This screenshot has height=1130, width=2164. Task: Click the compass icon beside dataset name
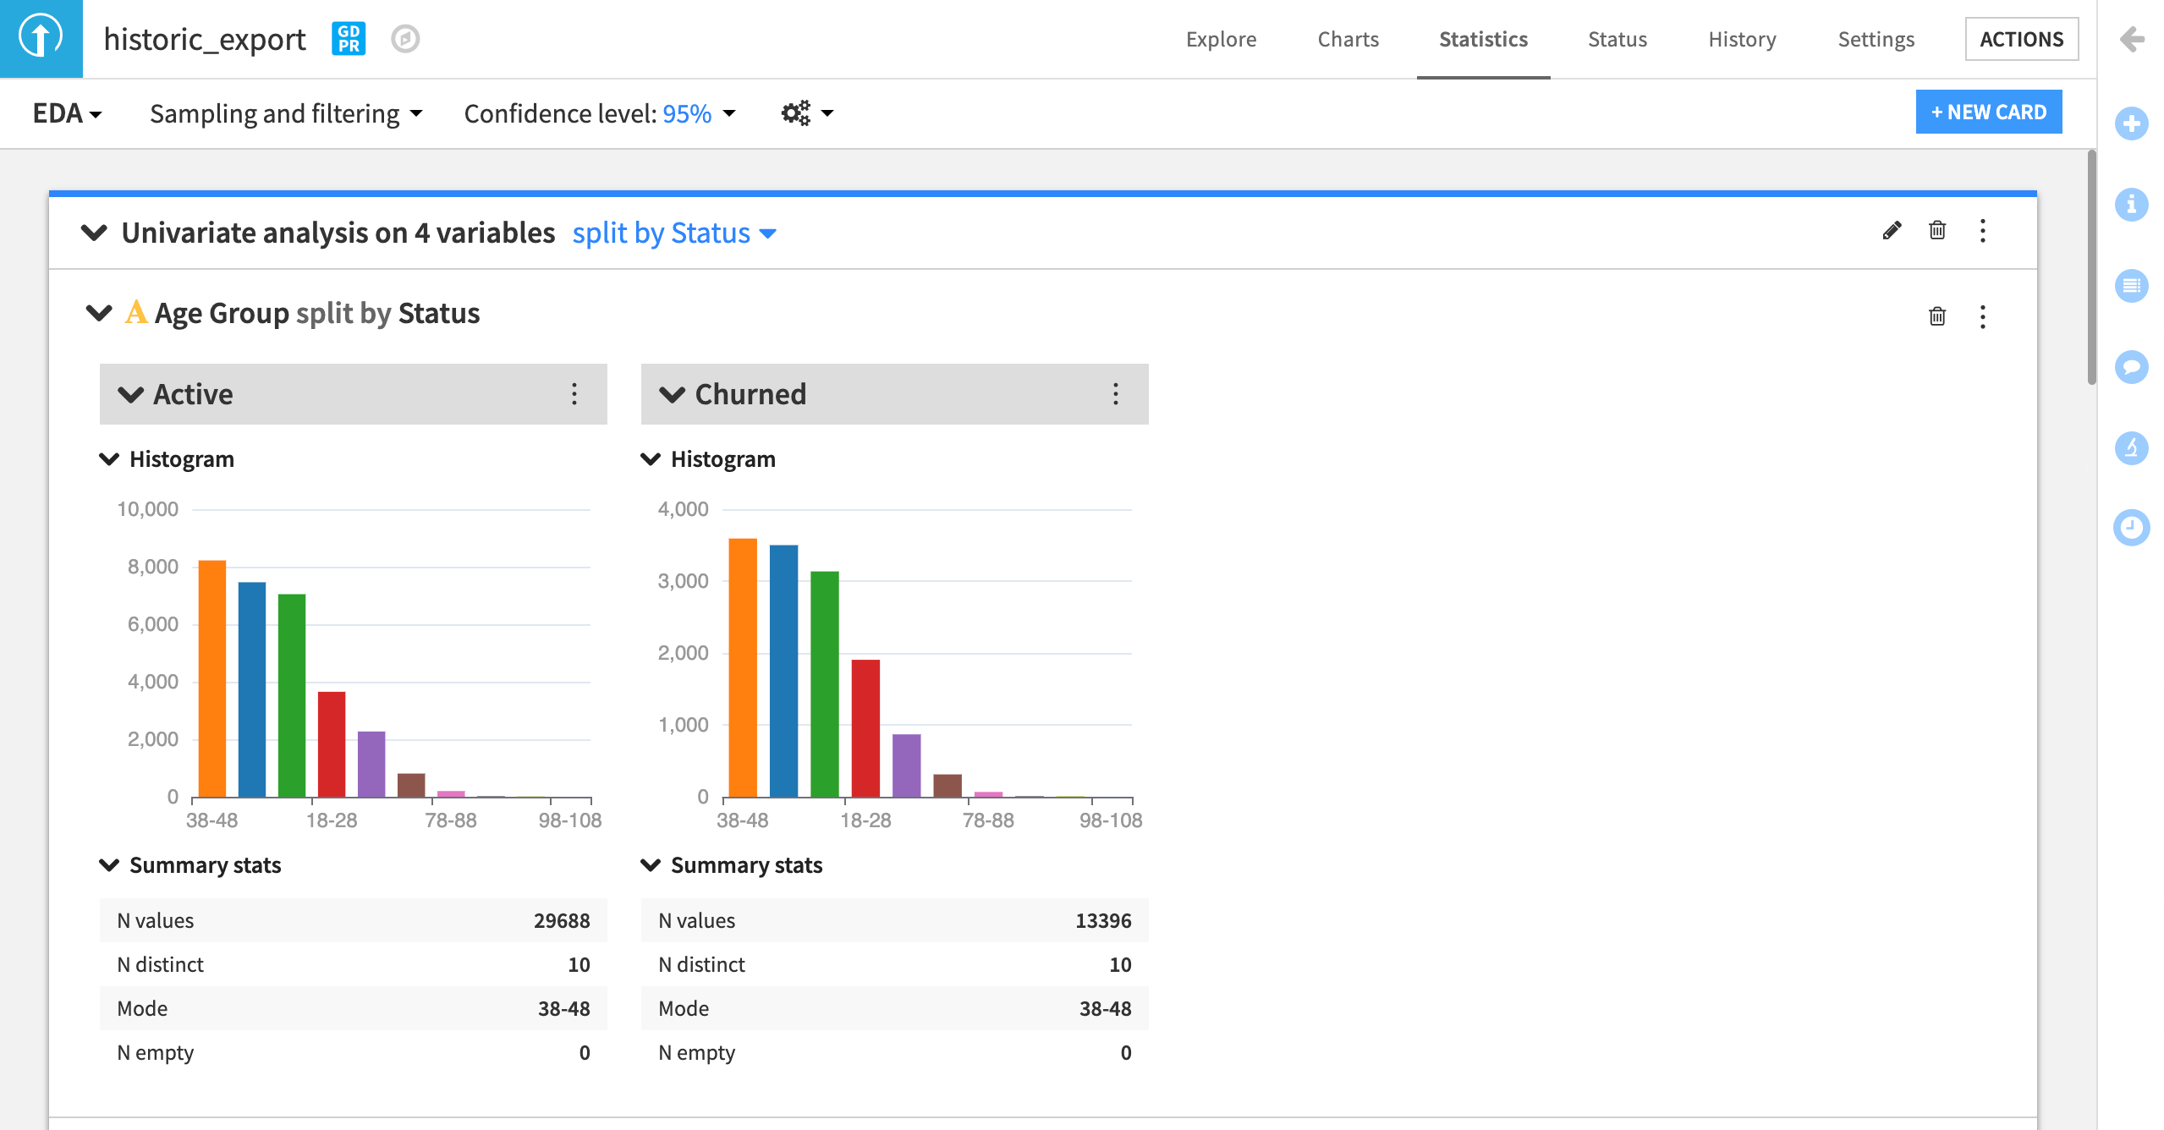click(405, 39)
